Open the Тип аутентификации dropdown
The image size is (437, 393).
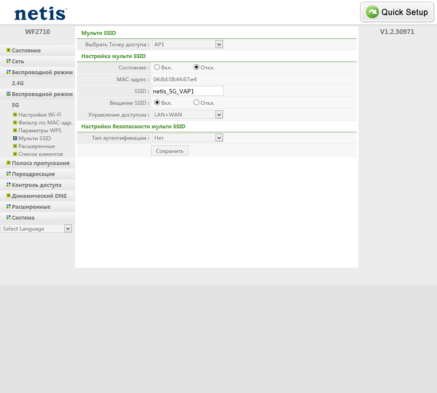pyautogui.click(x=187, y=138)
